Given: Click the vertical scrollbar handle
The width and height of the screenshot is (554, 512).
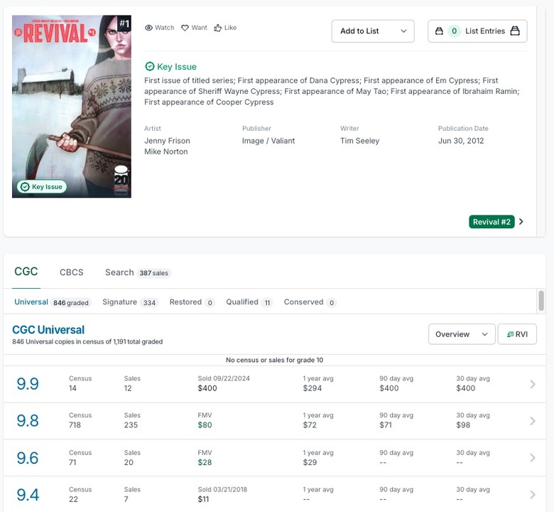Looking at the screenshot, I should click(x=541, y=301).
